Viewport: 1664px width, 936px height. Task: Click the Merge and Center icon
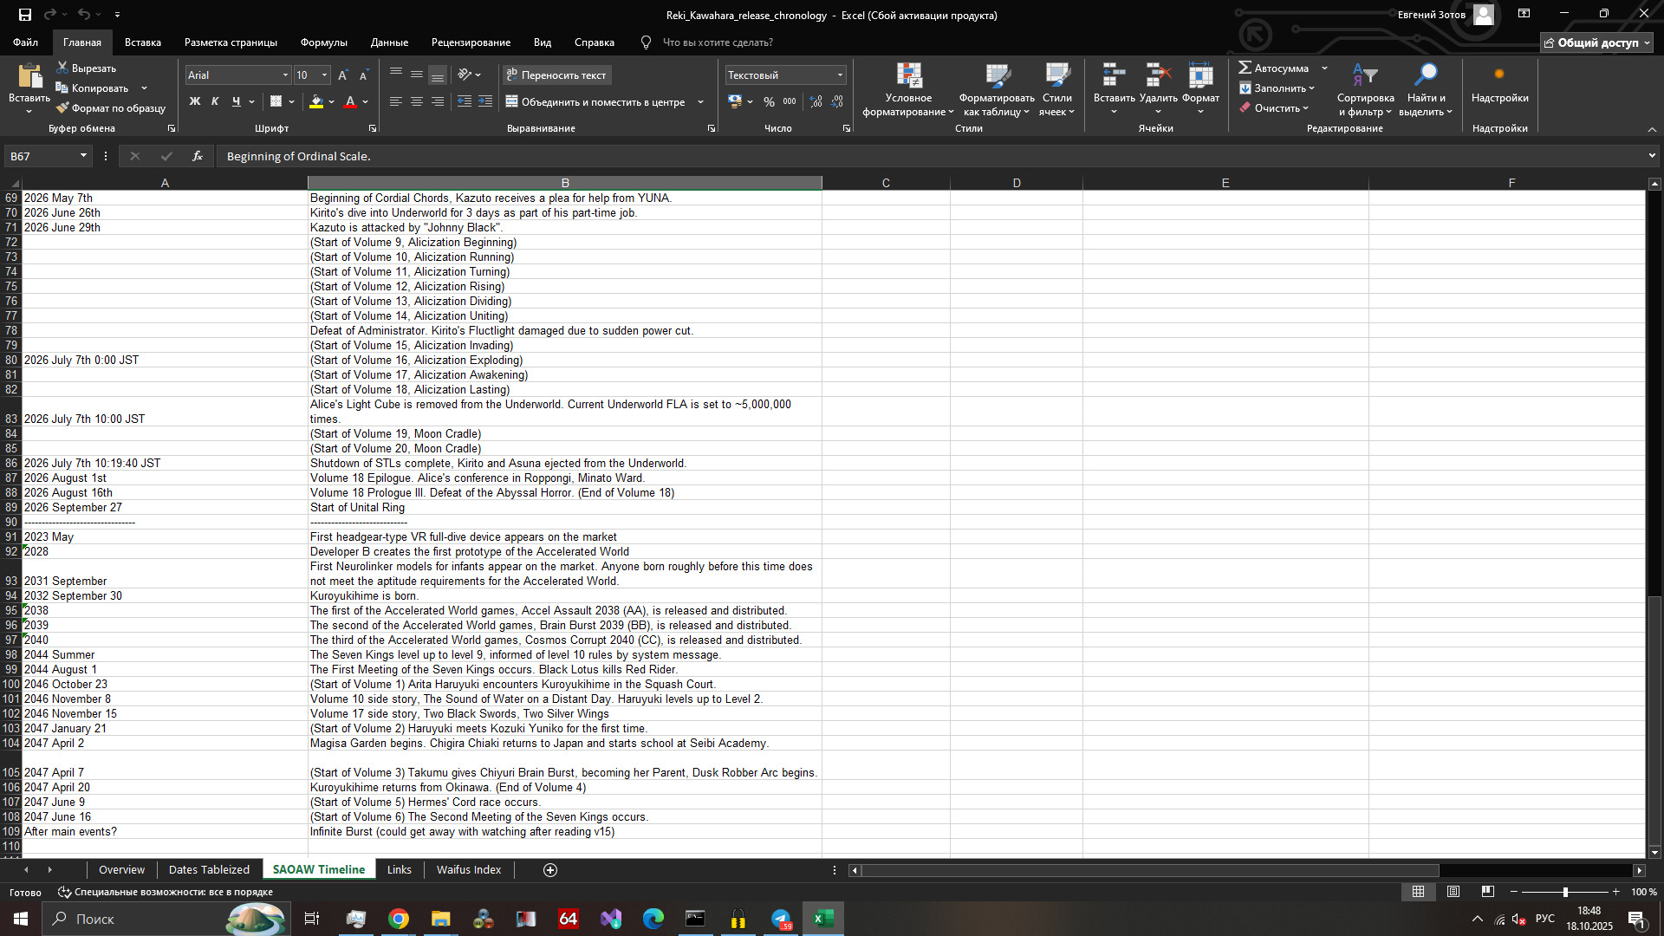(512, 101)
